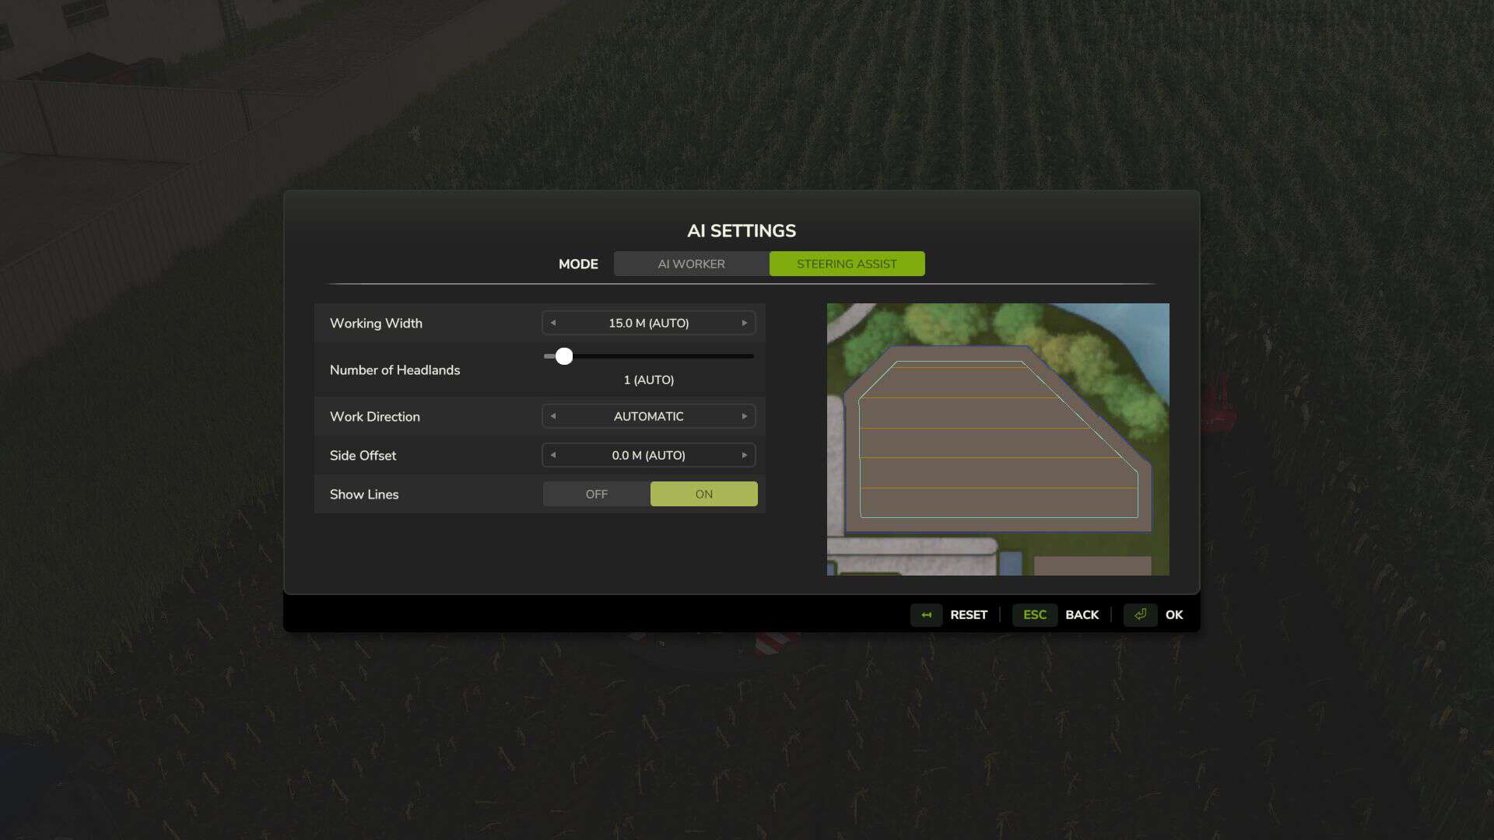This screenshot has width=1494, height=840.
Task: Turn Show Lines on
Action: pyautogui.click(x=703, y=494)
